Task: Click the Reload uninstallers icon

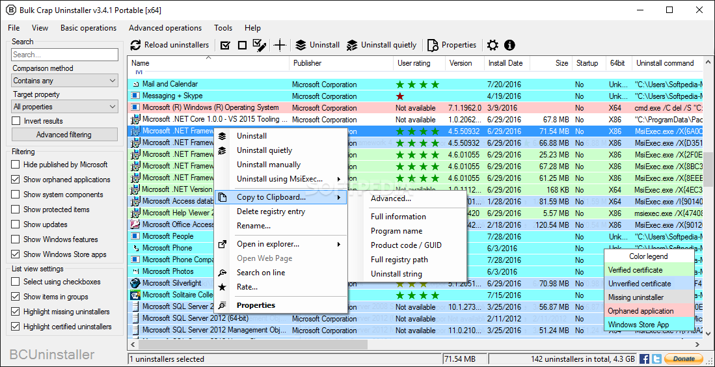Action: (135, 45)
